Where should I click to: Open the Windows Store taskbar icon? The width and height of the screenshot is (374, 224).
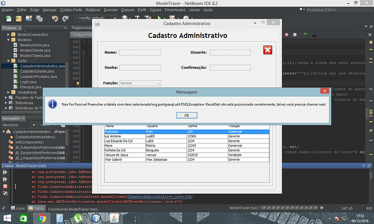[x=23, y=218]
